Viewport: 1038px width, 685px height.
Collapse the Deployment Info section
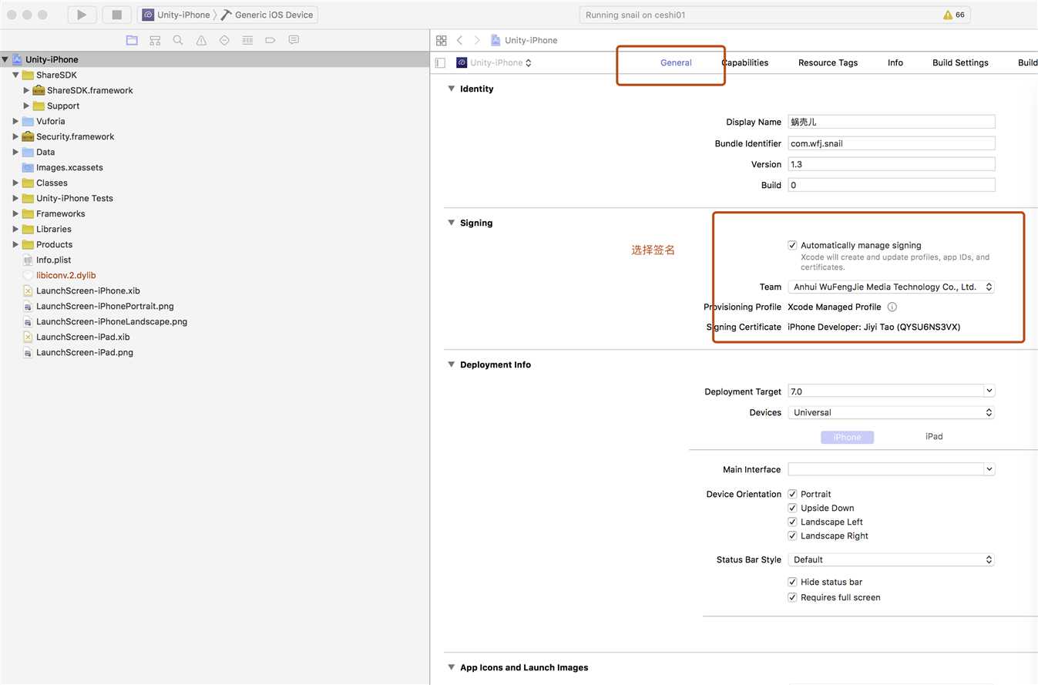(x=452, y=364)
